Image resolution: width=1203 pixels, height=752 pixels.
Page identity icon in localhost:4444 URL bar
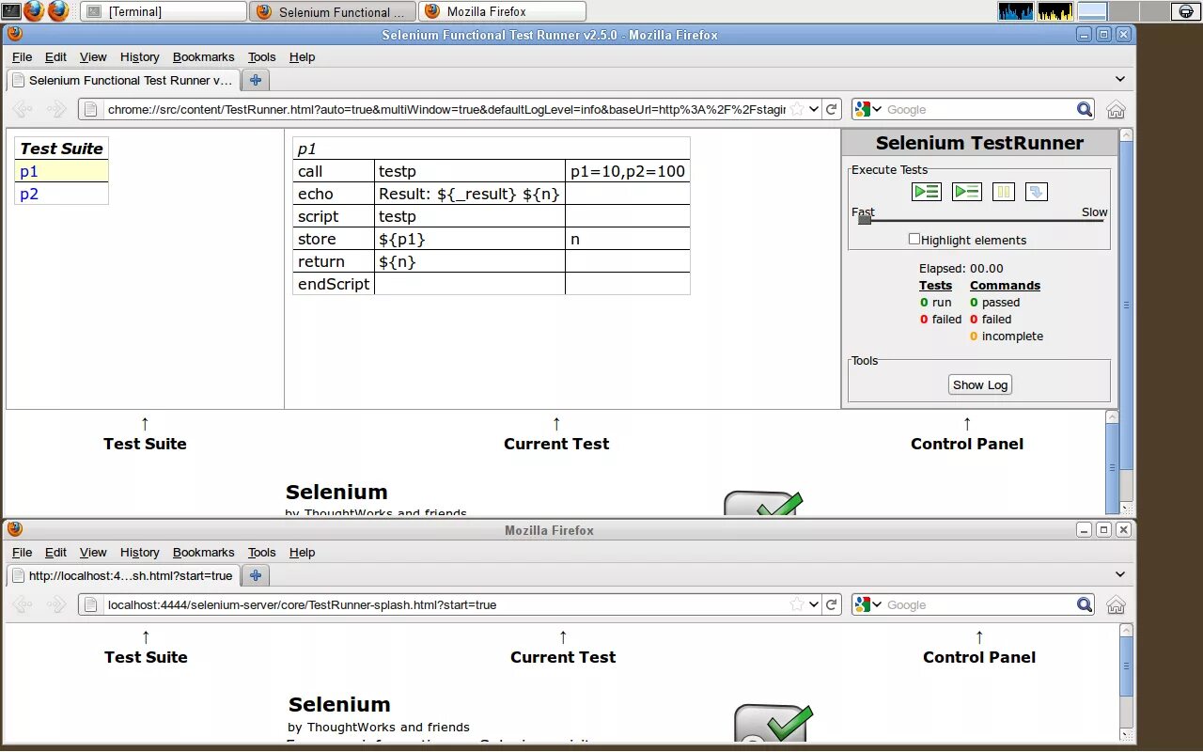[x=91, y=604]
